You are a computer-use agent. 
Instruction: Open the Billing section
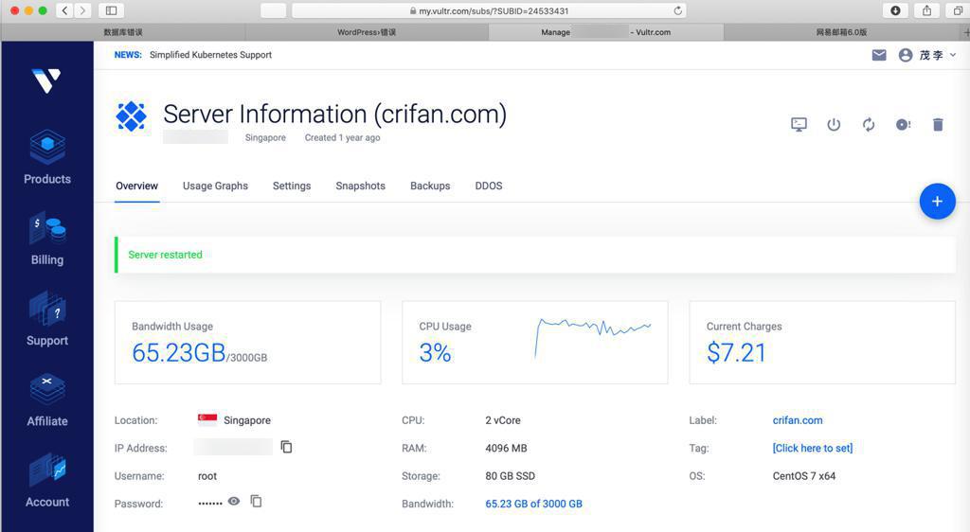click(x=47, y=239)
